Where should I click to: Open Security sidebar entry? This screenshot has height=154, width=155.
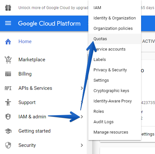pos(27,145)
